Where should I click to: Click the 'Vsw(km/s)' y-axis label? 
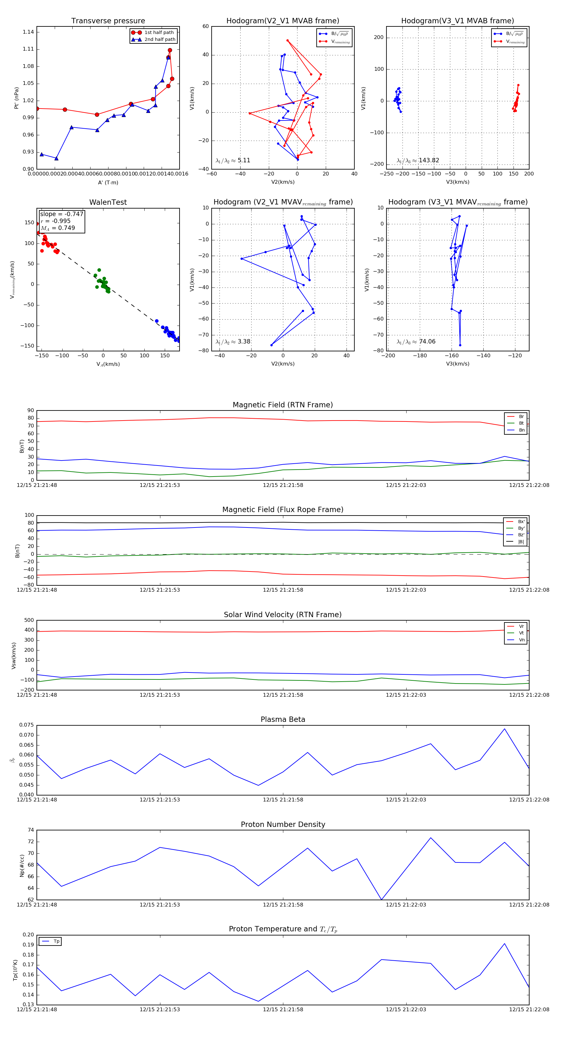click(x=14, y=656)
